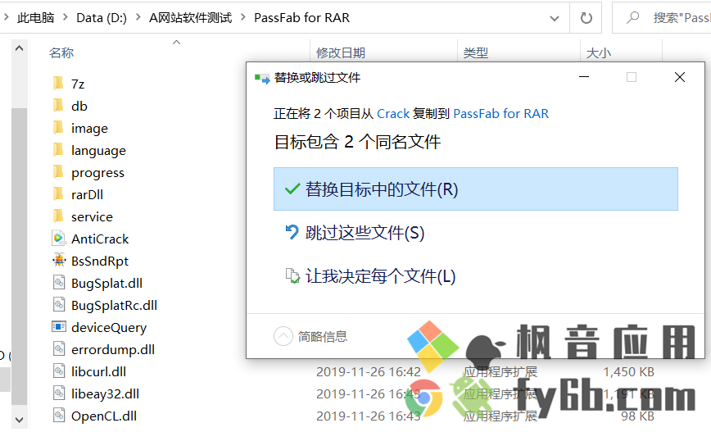The width and height of the screenshot is (711, 432).
Task: Click the BugSplatRc.dll file icon
Action: coord(59,305)
